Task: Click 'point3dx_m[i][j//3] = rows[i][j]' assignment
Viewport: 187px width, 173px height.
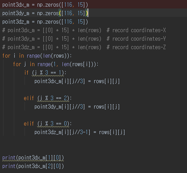Action: pyautogui.click(x=77, y=81)
